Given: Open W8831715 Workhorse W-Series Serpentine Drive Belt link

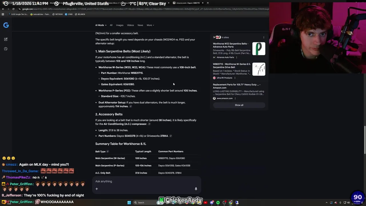Looking at the screenshot, I should coord(232,66).
